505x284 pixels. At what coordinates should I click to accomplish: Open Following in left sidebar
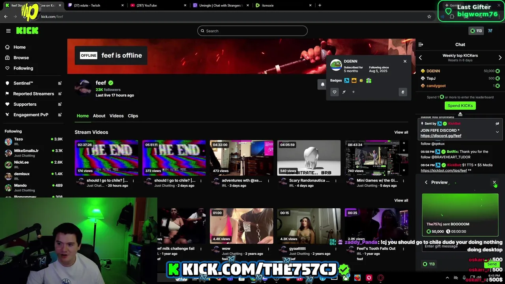[x=23, y=68]
